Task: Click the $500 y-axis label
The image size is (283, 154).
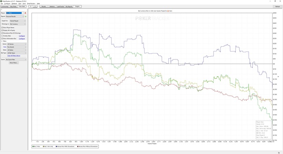Action: tap(275, 13)
